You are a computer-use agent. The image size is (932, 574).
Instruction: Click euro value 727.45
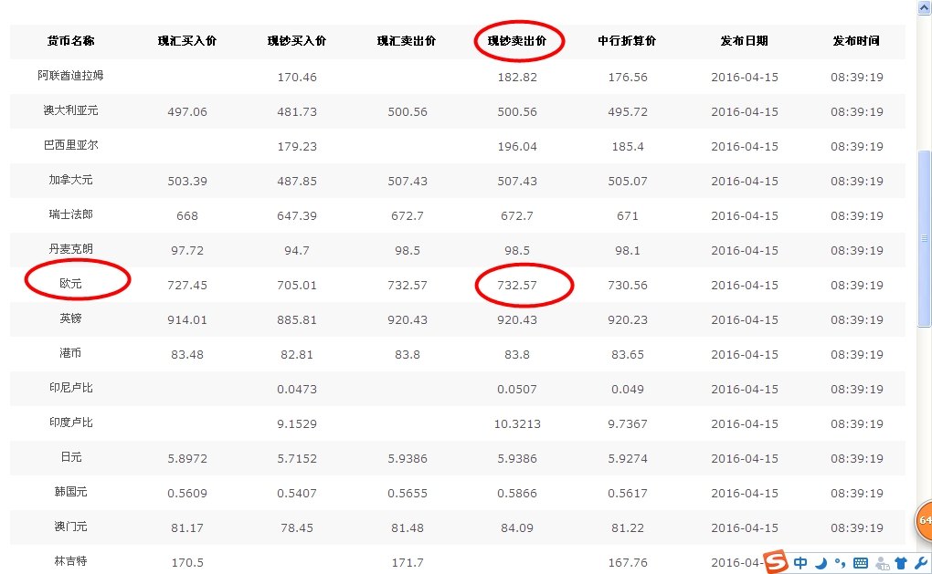[x=187, y=286]
